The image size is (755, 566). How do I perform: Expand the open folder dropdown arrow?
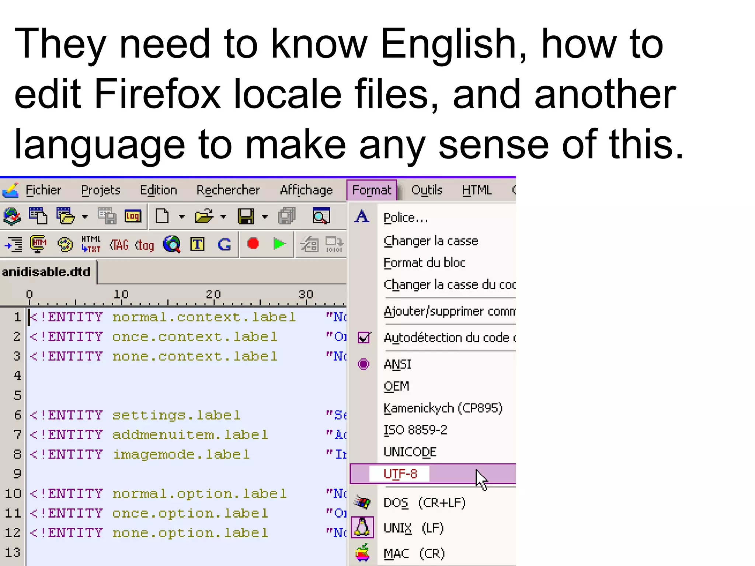(x=223, y=217)
